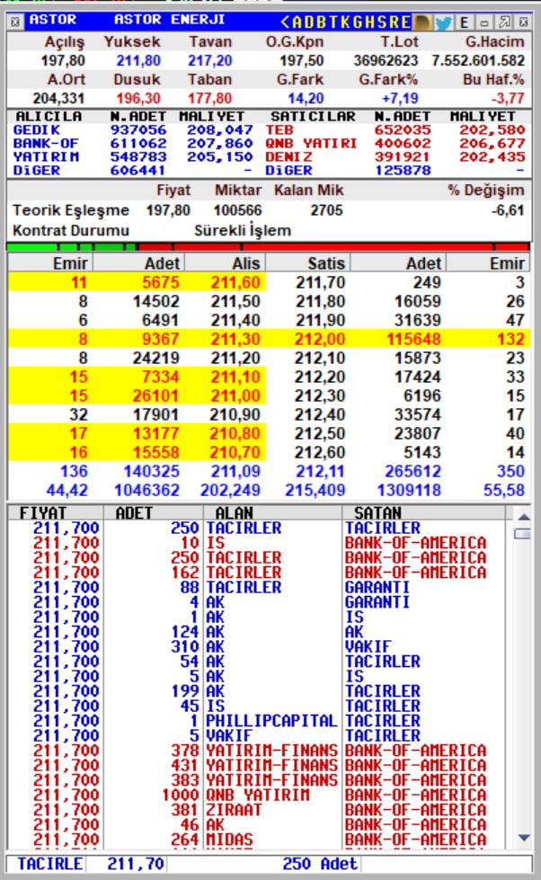Click the ASTOR symbol code in title bar
The image size is (541, 880).
(52, 20)
